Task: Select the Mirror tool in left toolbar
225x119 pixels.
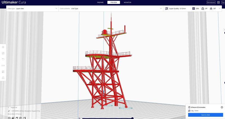Action: [3, 66]
